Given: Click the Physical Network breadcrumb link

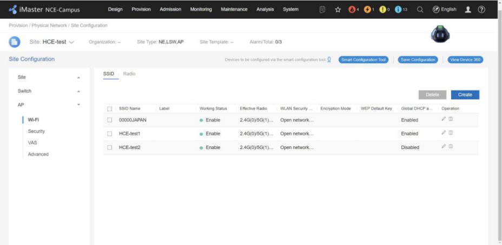Looking at the screenshot, I should pyautogui.click(x=49, y=25).
